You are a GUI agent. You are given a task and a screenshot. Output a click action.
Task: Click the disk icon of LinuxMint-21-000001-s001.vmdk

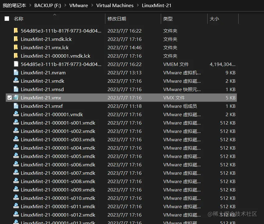pos(16,123)
